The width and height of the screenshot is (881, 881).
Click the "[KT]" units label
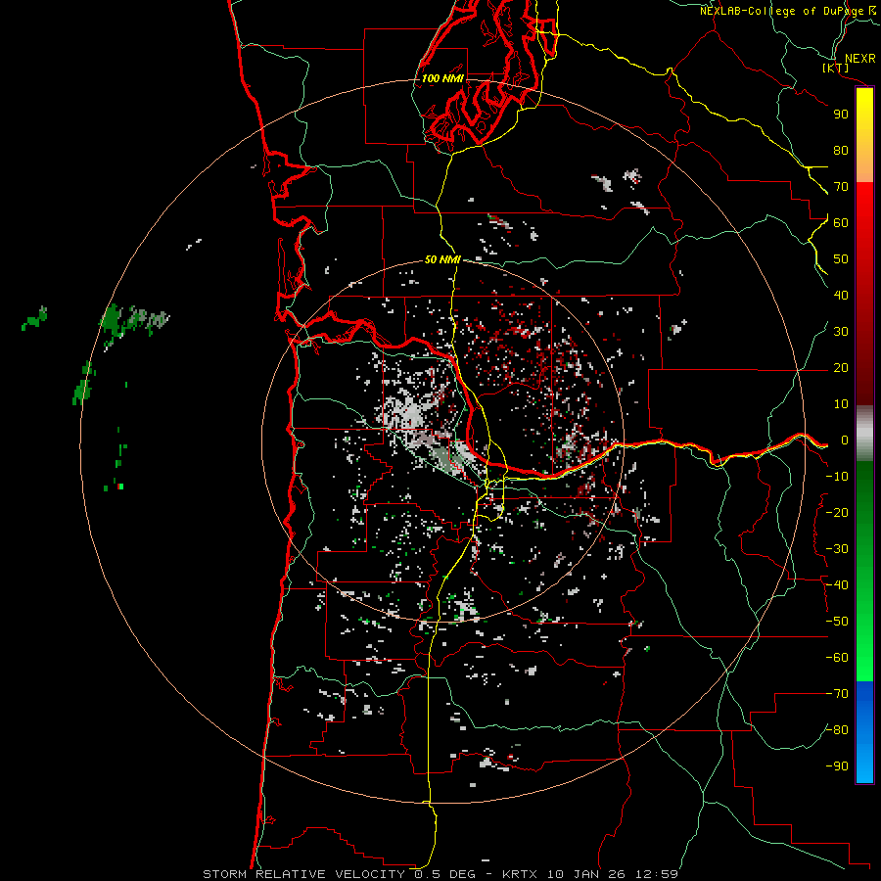(x=836, y=68)
